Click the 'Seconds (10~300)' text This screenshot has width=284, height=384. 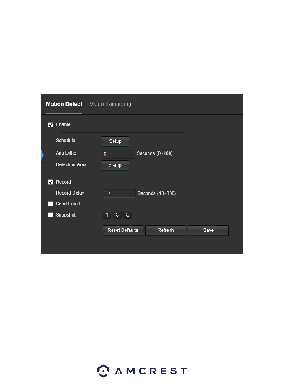click(x=157, y=193)
